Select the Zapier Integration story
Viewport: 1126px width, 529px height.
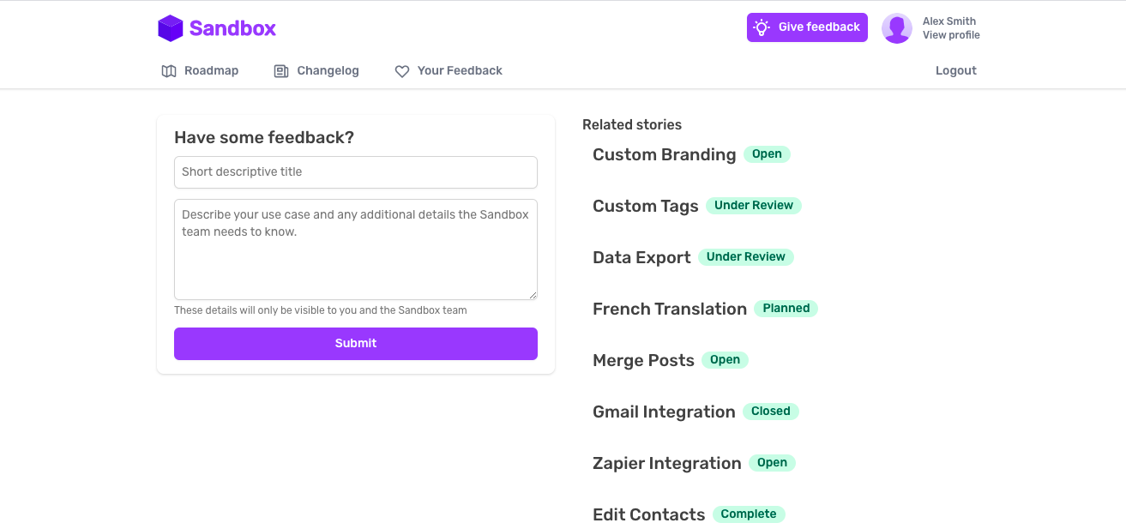tap(666, 464)
